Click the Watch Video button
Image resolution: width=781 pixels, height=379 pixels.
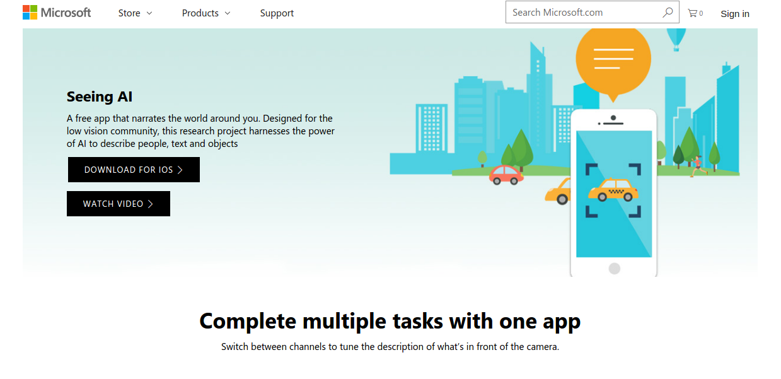coord(119,204)
